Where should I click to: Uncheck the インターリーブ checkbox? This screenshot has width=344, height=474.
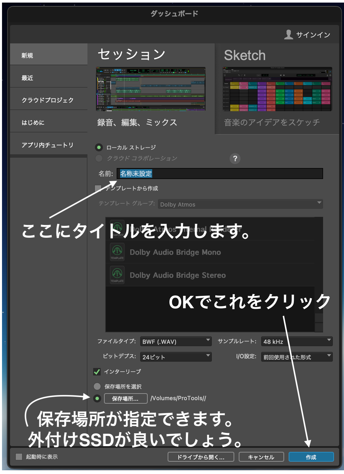(97, 372)
